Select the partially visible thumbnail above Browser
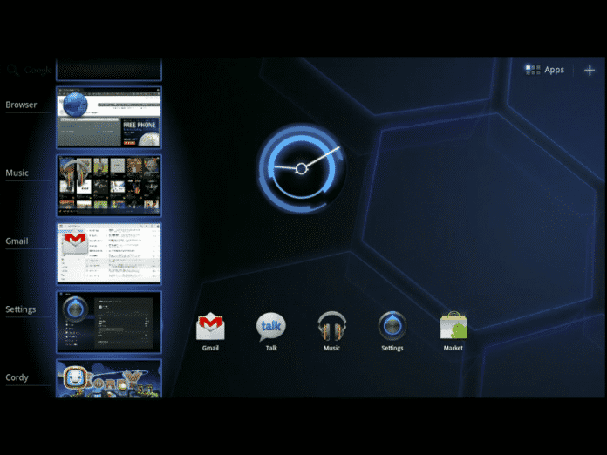 coord(109,70)
